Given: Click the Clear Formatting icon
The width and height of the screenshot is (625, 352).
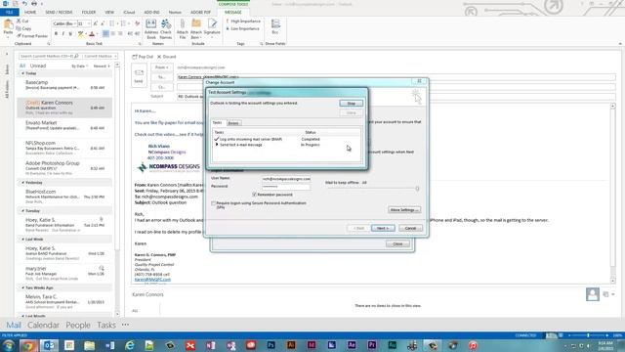Looking at the screenshot, I should click(x=137, y=23).
